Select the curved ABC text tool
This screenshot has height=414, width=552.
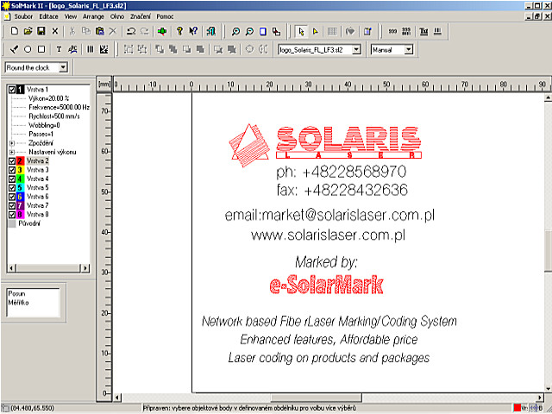pyautogui.click(x=72, y=49)
